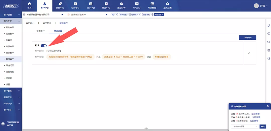Click the download icon beside 下载票据扫描客户端
This screenshot has height=131, width=271.
(x=3, y=124)
